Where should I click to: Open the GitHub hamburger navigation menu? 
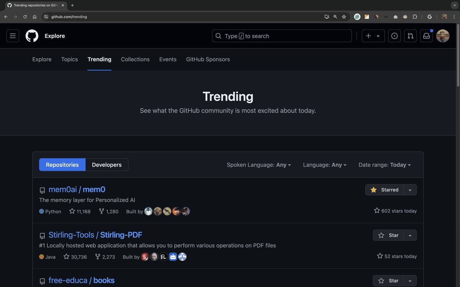tap(13, 36)
